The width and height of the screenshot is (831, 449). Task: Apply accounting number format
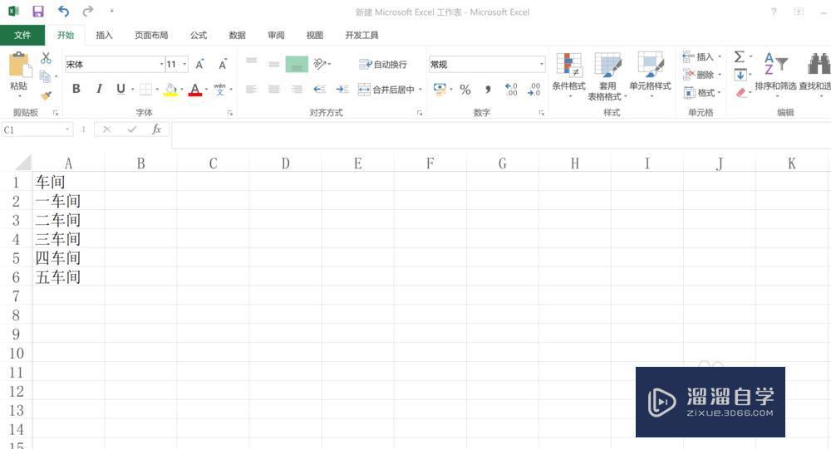coord(440,89)
